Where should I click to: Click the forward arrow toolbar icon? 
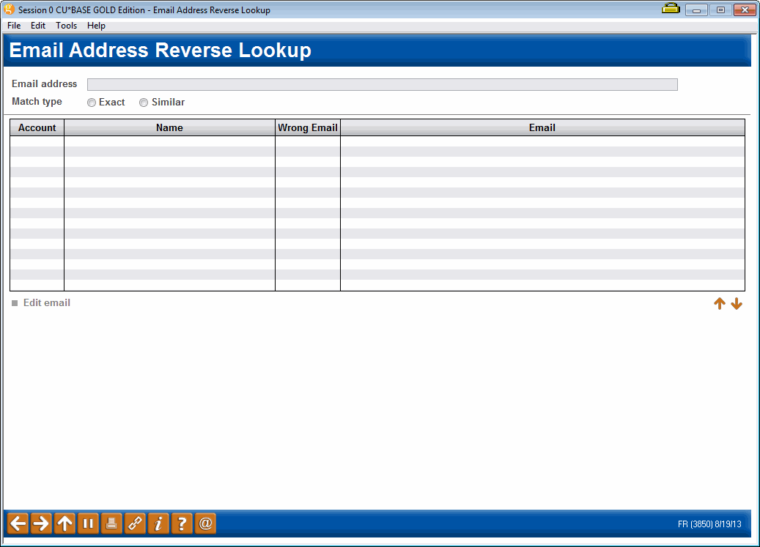coord(41,523)
